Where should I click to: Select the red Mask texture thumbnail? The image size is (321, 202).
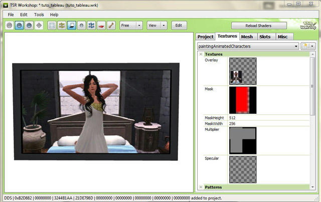[x=243, y=100]
